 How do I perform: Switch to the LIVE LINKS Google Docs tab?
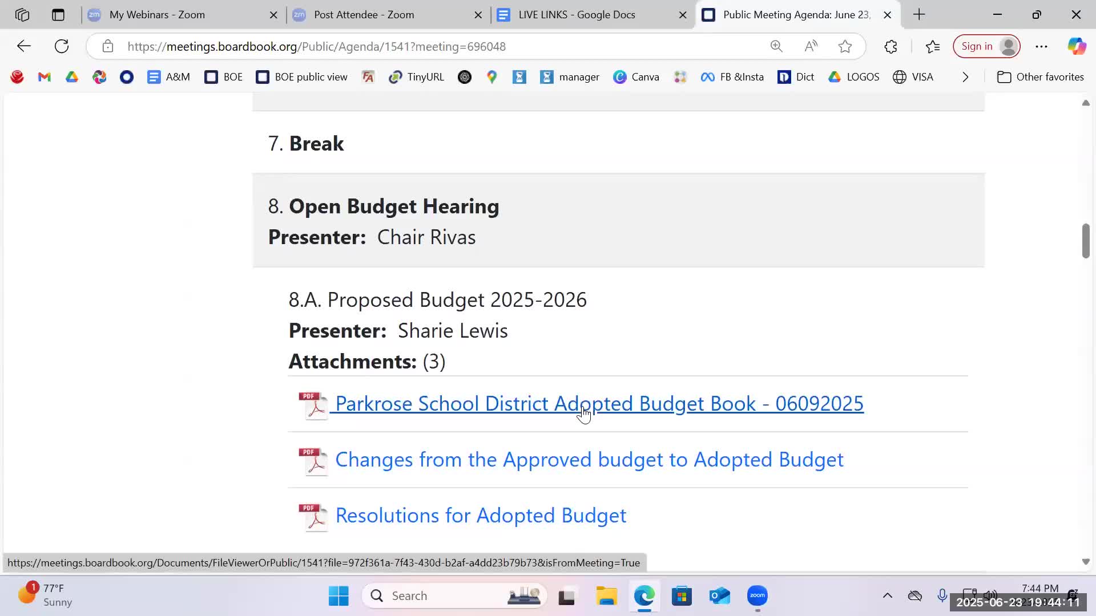(x=577, y=15)
